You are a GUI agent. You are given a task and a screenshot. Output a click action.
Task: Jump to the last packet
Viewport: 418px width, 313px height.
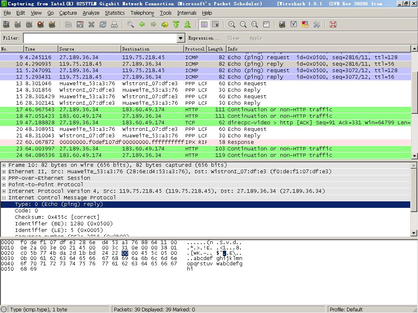point(188,25)
